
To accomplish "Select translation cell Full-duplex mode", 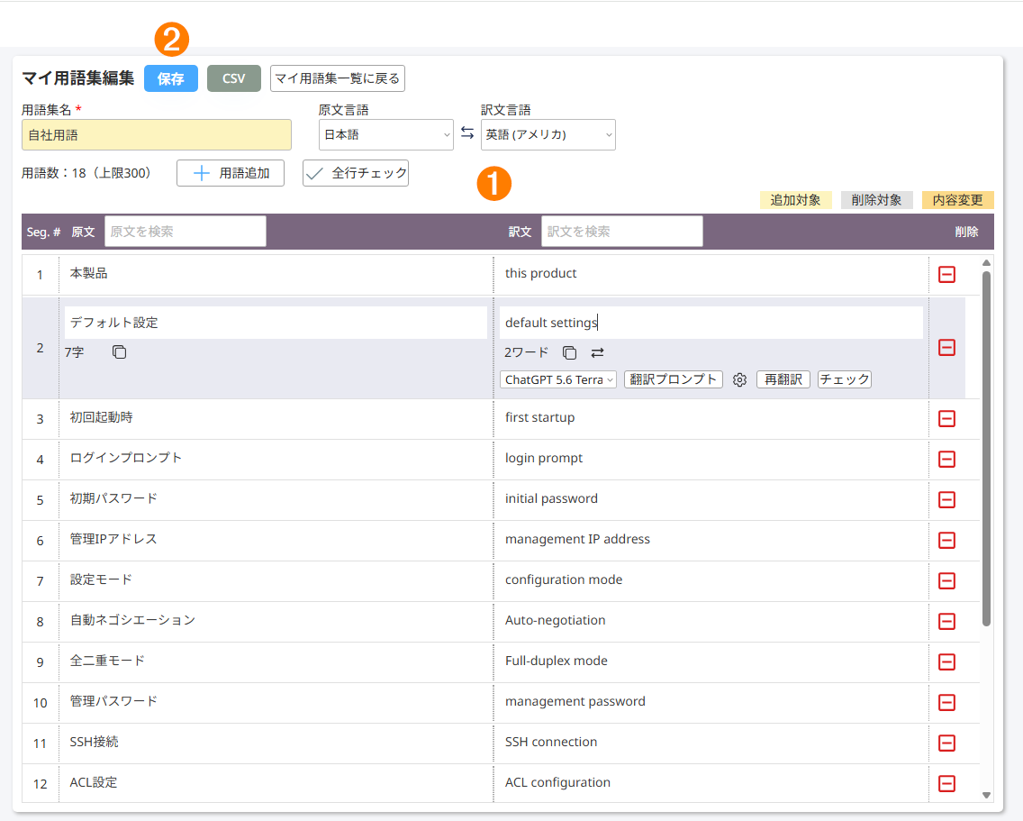I will point(711,661).
